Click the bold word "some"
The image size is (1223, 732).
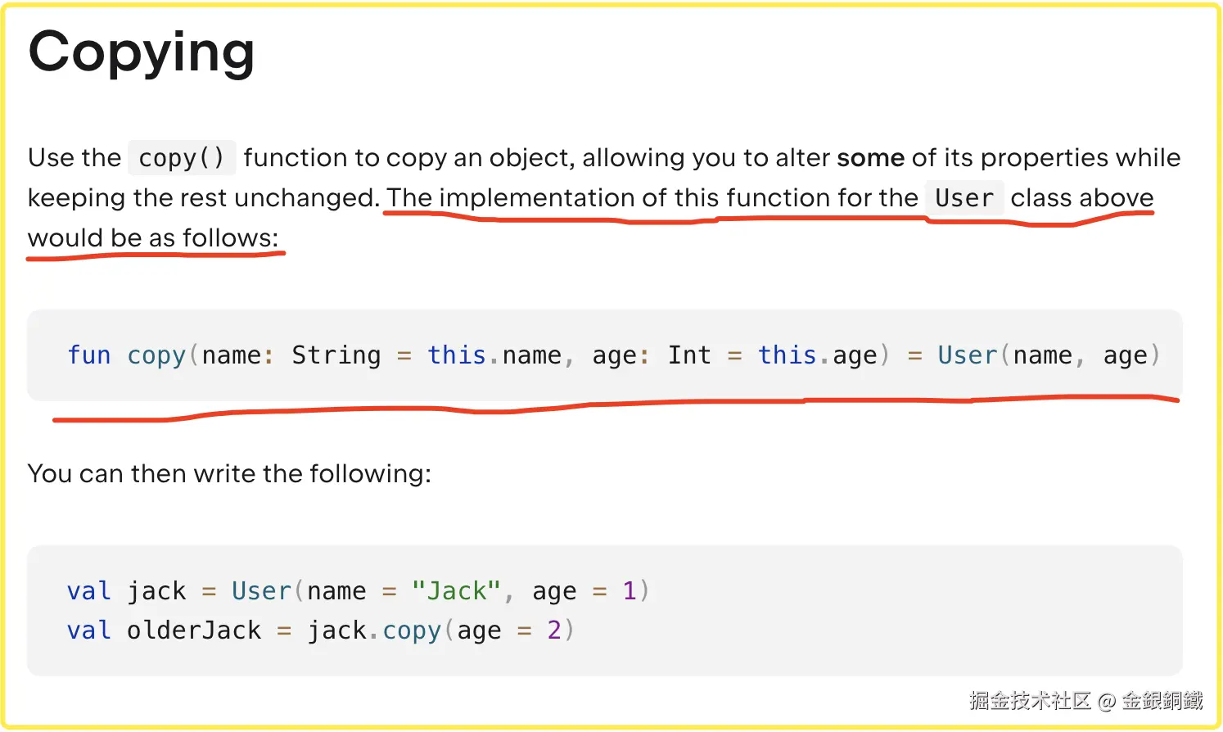point(870,157)
